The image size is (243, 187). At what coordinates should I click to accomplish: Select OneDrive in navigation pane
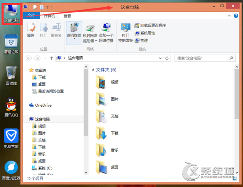click(x=40, y=105)
